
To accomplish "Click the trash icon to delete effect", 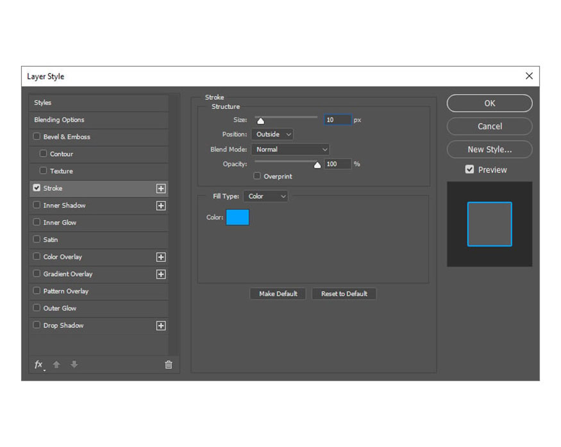I will pos(169,364).
